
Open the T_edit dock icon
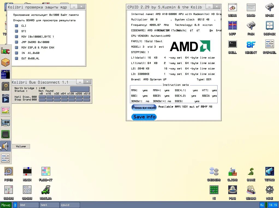click(x=5, y=74)
